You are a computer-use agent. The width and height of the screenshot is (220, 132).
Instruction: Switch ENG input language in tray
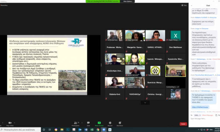(211, 130)
